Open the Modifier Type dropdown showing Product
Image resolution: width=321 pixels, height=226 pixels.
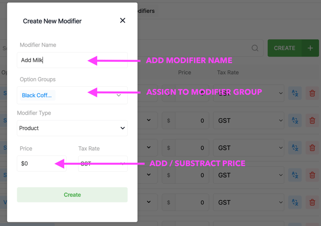point(72,128)
